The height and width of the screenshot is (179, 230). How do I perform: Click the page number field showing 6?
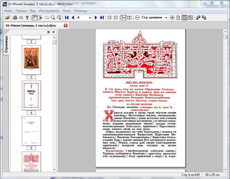[x=83, y=18]
